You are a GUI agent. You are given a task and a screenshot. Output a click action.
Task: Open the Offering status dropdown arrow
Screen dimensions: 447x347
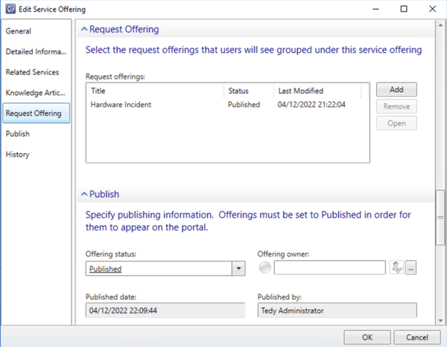click(x=238, y=268)
